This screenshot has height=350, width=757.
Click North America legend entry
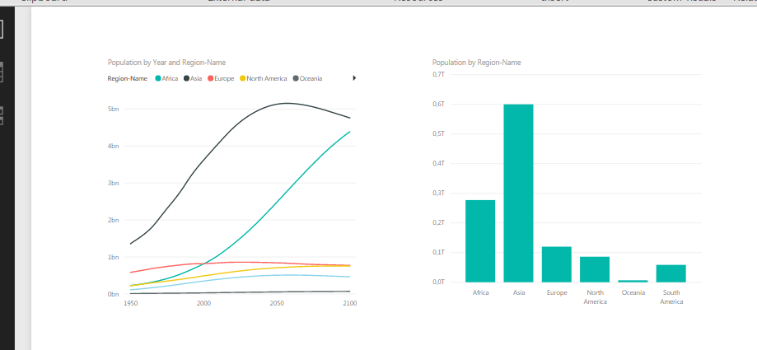click(x=264, y=78)
